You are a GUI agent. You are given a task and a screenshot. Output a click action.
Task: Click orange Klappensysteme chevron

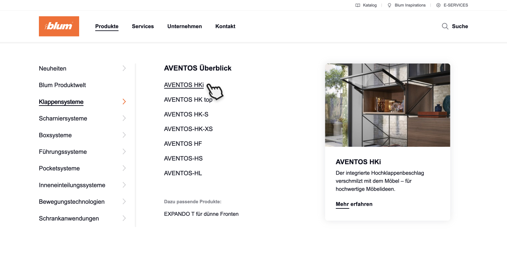[124, 102]
